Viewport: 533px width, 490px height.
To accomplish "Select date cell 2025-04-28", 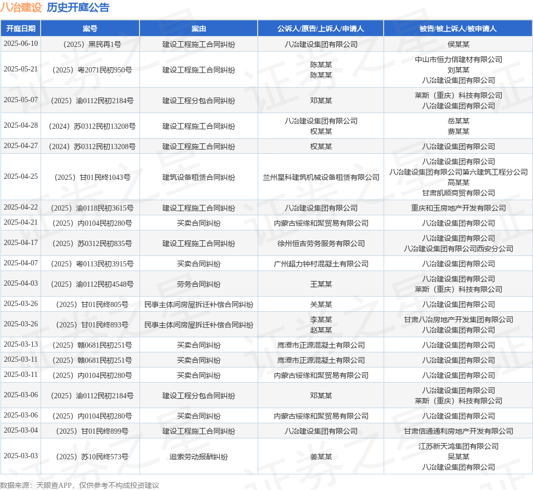I will 21,125.
